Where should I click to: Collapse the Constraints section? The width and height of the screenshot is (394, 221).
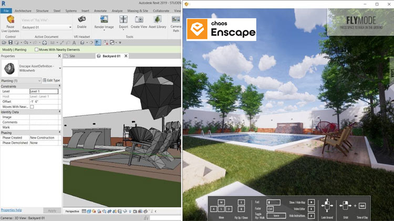tap(59, 86)
